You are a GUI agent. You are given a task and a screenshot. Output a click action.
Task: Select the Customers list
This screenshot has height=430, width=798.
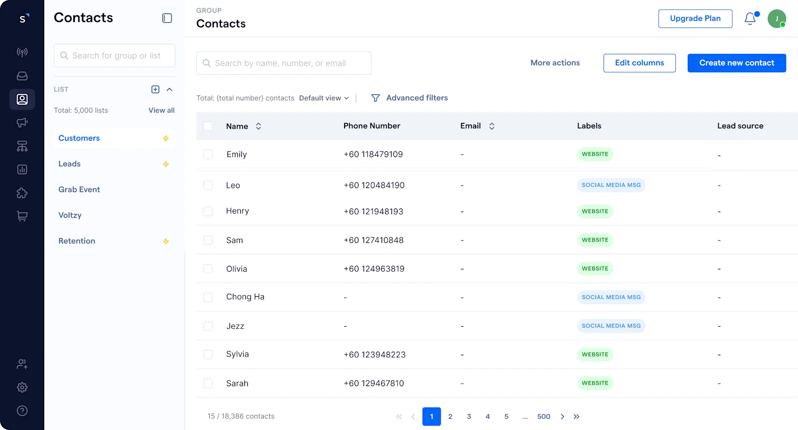[x=114, y=138]
